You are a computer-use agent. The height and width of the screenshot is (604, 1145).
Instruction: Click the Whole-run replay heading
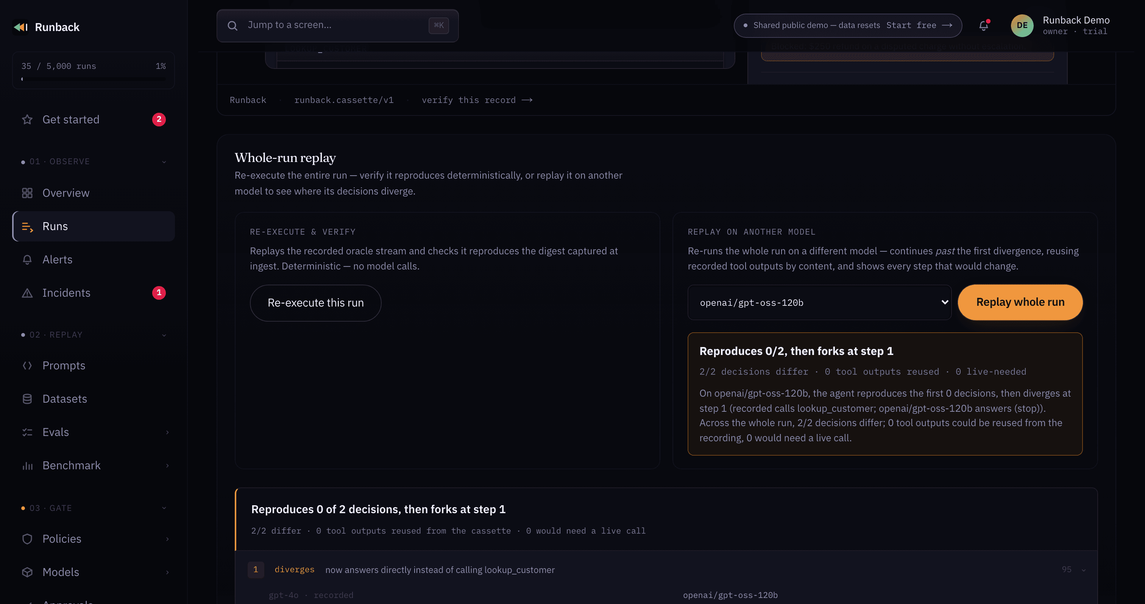pos(285,158)
